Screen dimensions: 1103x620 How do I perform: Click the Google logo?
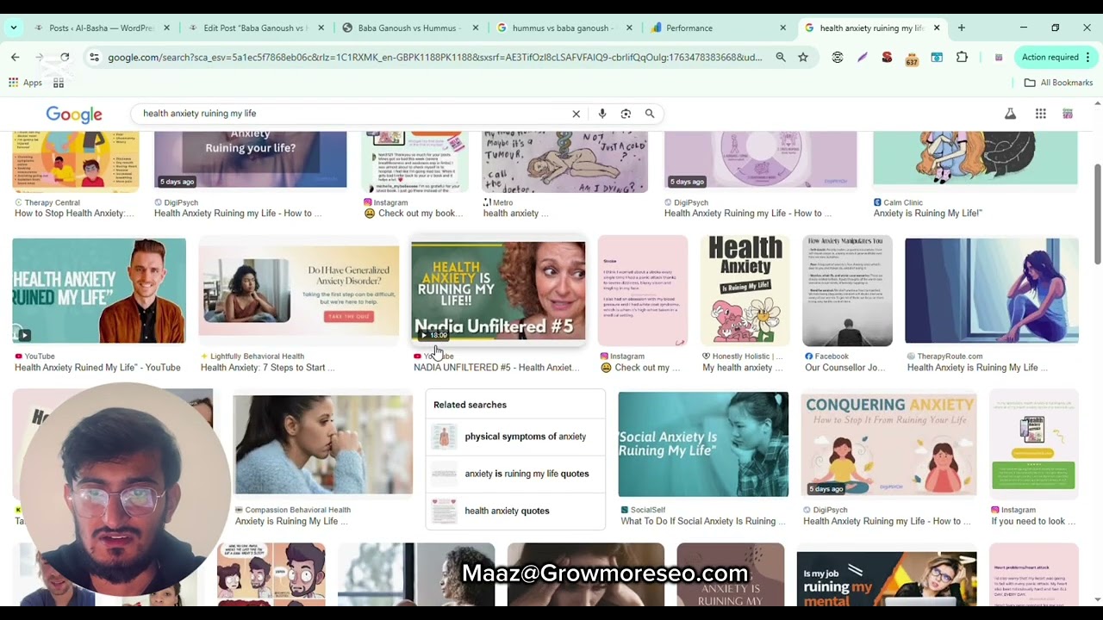click(74, 114)
